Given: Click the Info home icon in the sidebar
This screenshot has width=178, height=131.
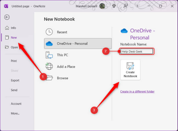Looking at the screenshot, I should pyautogui.click(x=7, y=28).
